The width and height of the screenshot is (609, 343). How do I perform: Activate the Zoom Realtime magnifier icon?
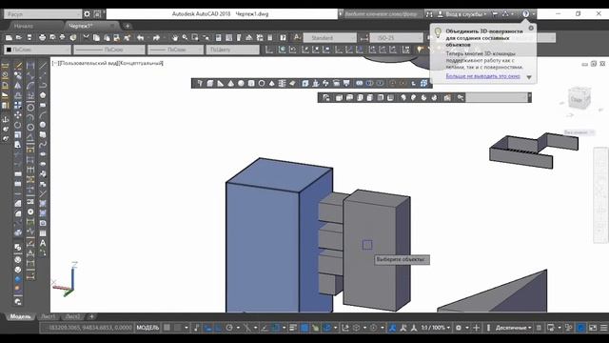click(x=185, y=38)
